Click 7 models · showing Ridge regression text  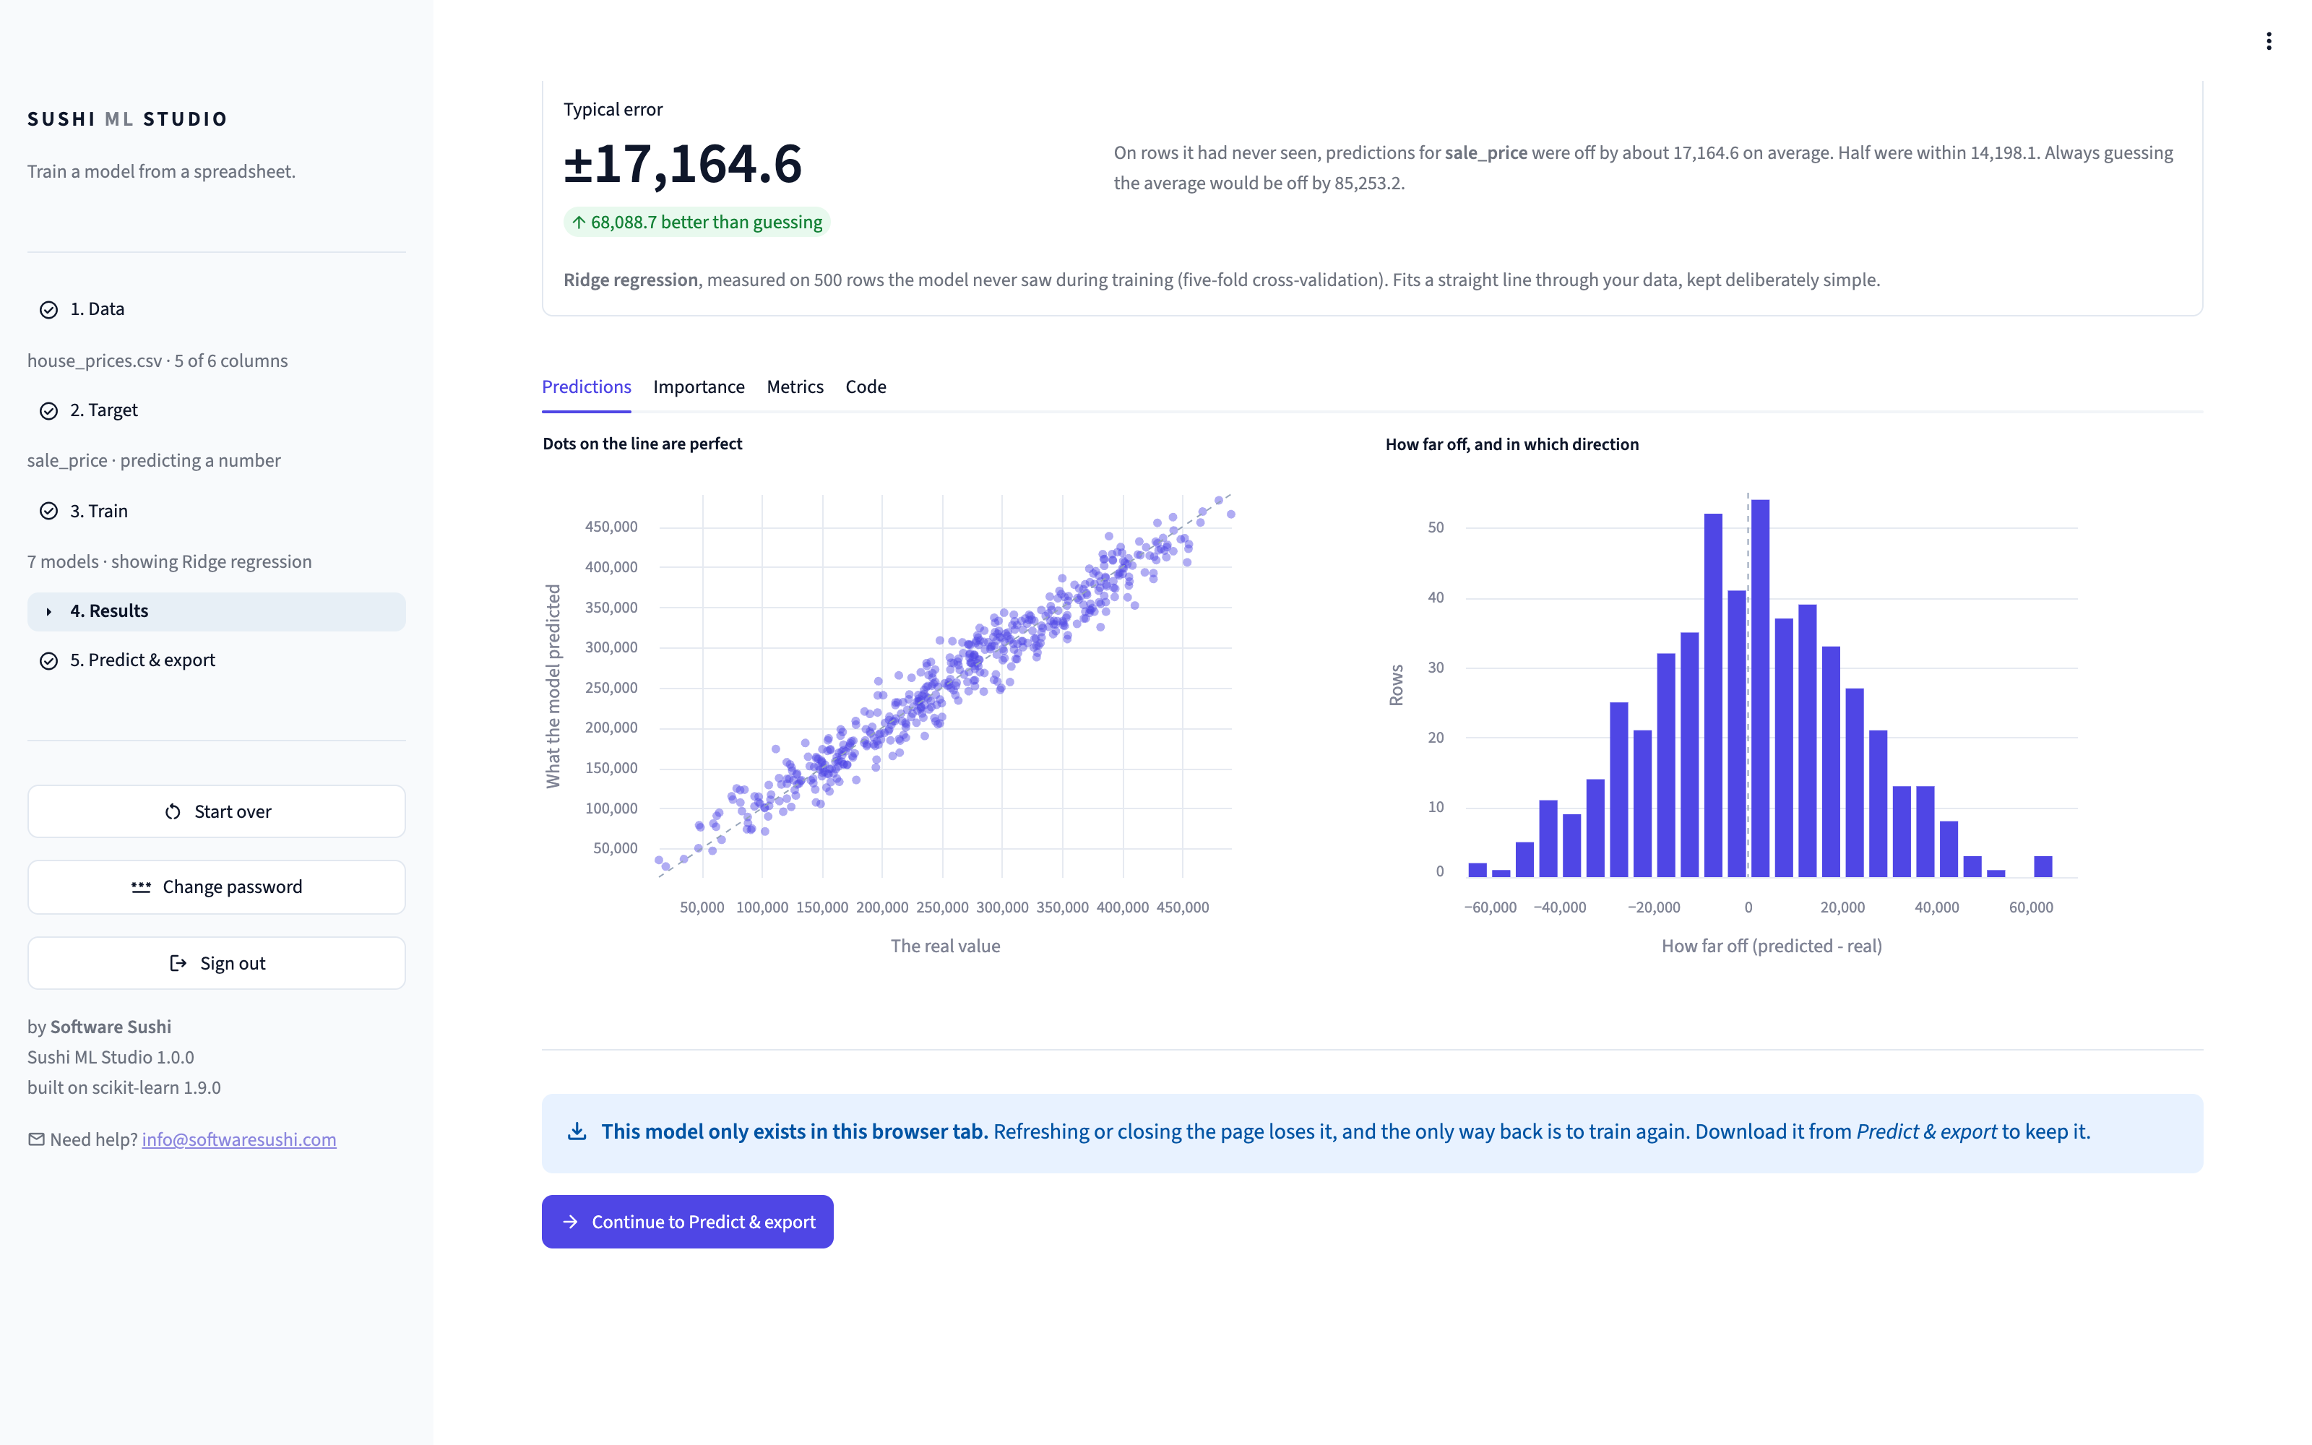tap(169, 562)
